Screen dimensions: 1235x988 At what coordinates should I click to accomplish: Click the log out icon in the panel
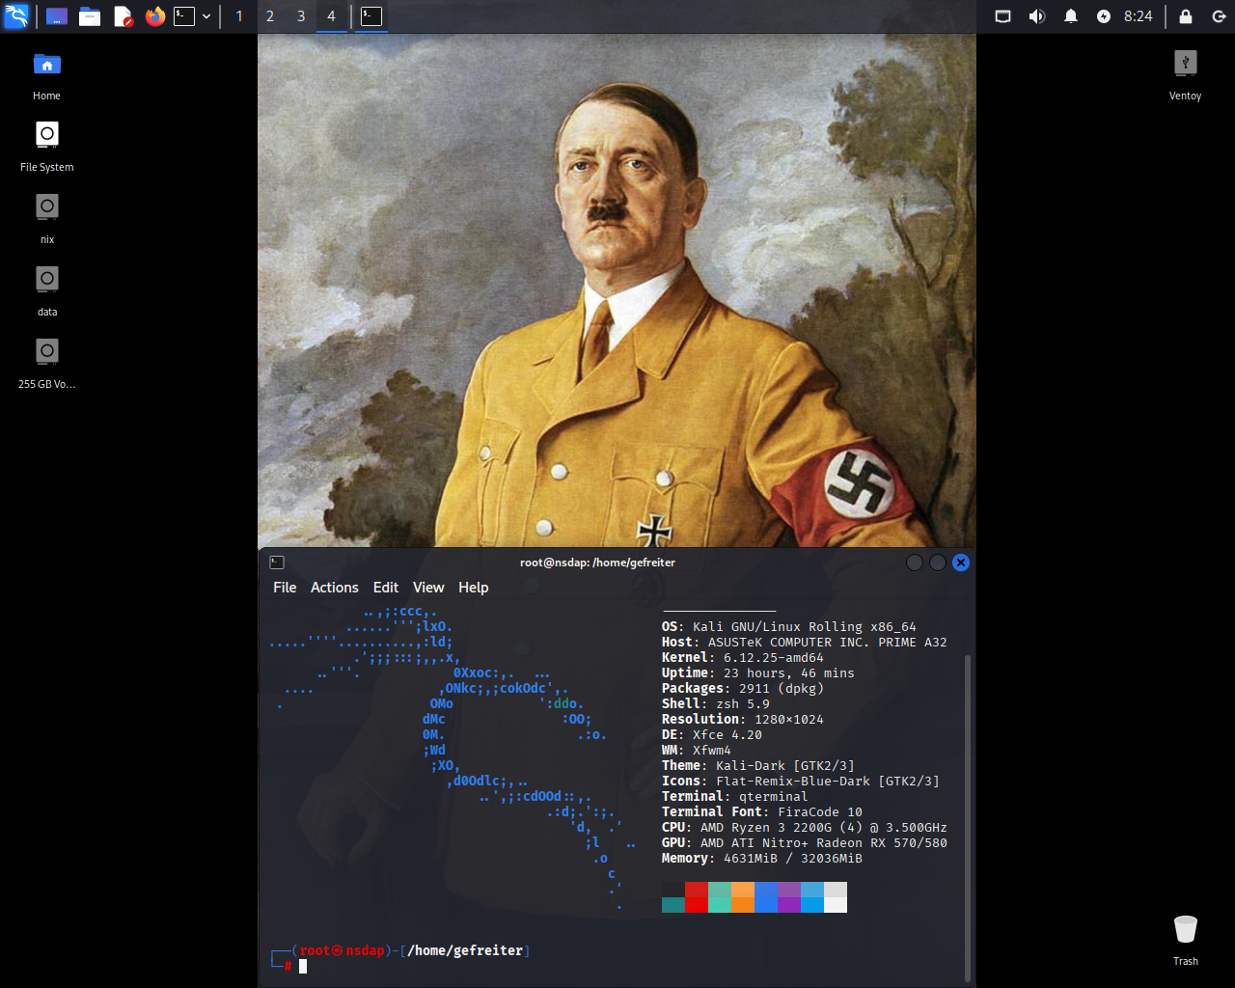[x=1219, y=16]
